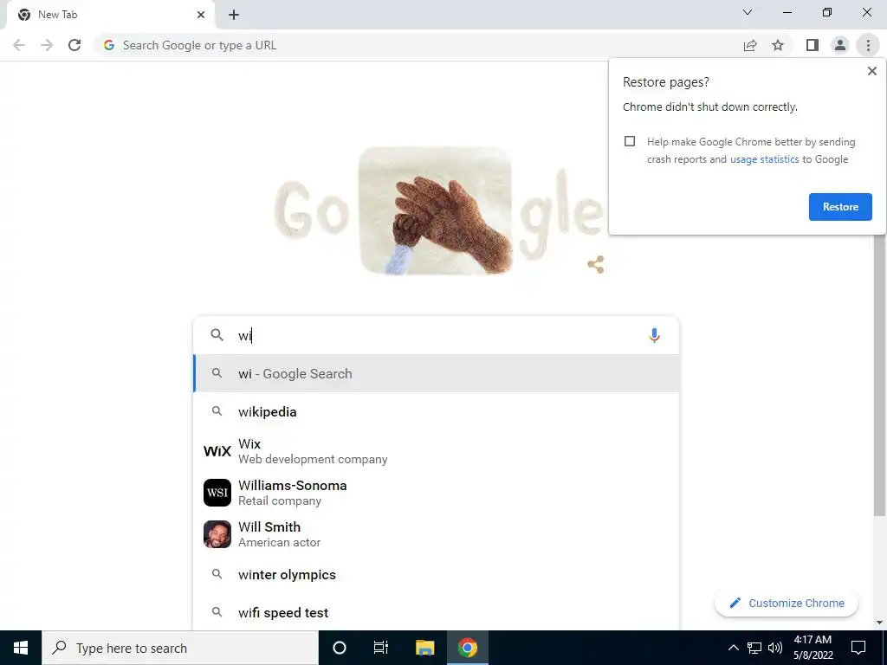Click the network tray icon
This screenshot has width=887, height=665.
[x=754, y=648]
